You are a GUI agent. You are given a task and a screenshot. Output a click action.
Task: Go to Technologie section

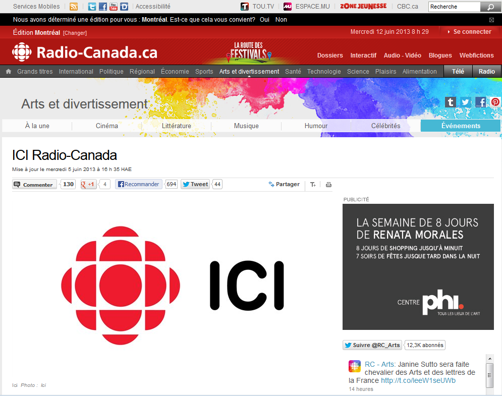click(x=324, y=72)
